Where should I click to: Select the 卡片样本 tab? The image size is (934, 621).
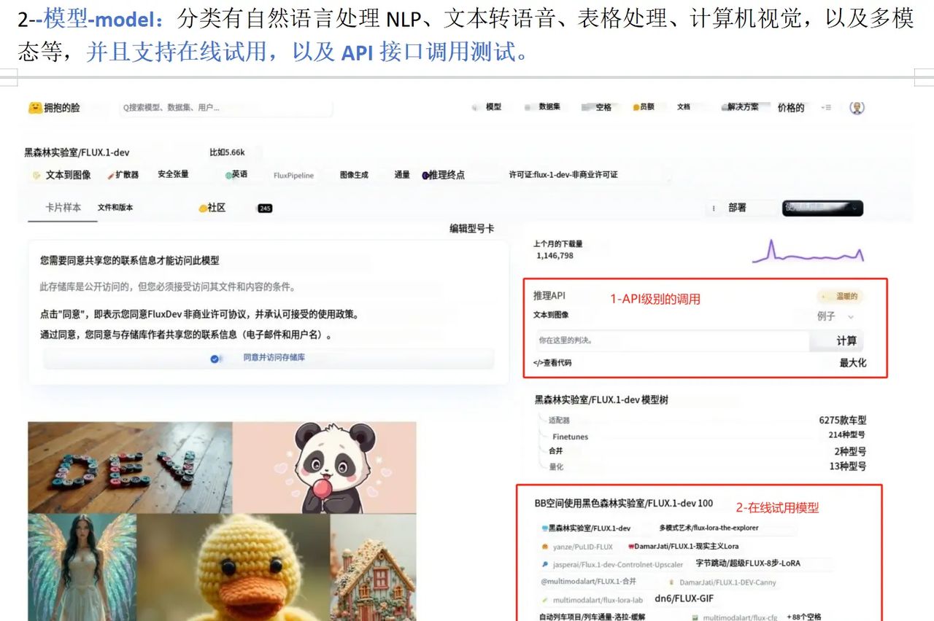coord(63,208)
